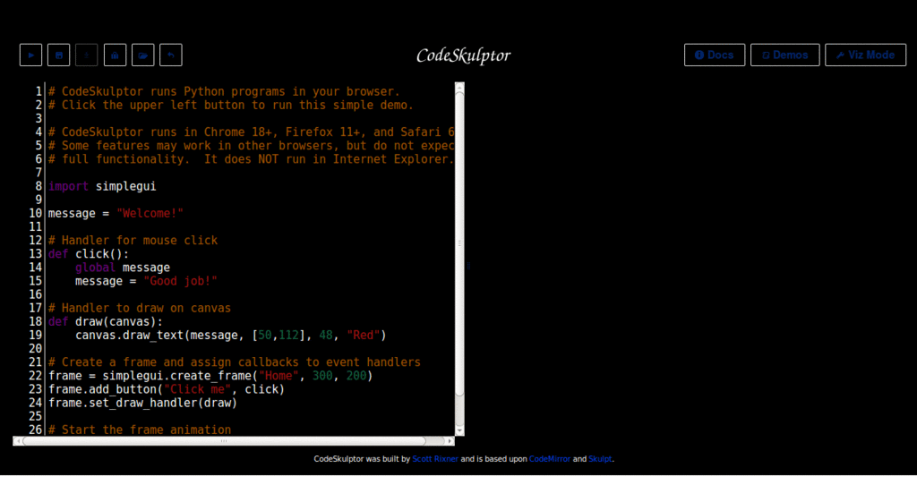The width and height of the screenshot is (917, 485).
Task: Click the 'import simplegui' code line
Action: point(102,186)
